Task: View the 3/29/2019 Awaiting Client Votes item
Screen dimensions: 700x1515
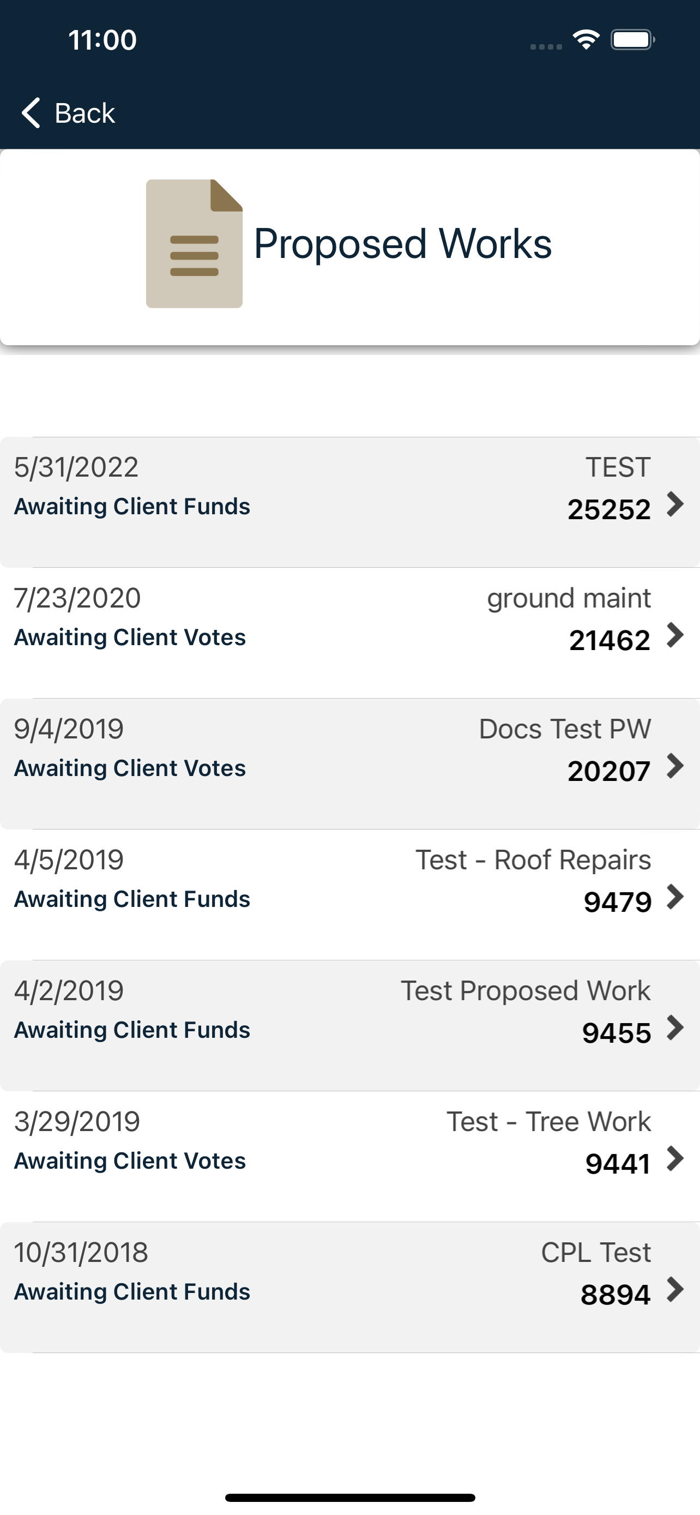Action: click(x=349, y=1156)
